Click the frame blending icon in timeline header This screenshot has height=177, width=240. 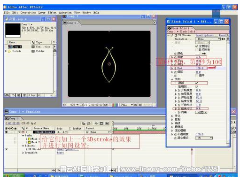tap(101, 123)
